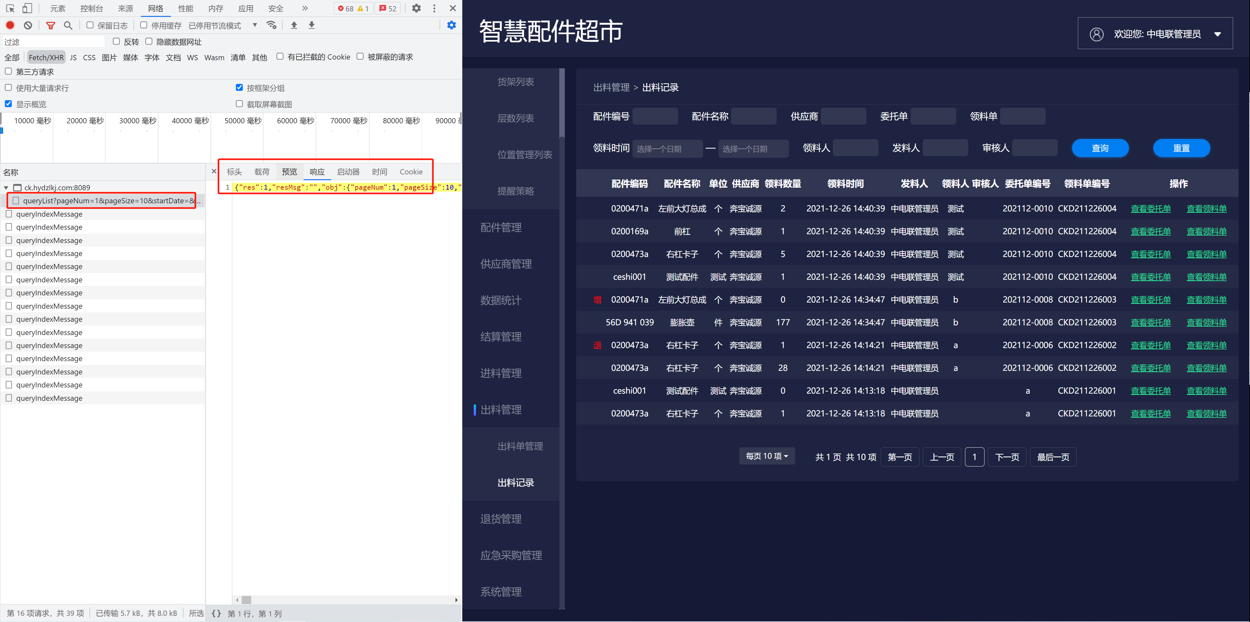Clear the network log with the clear icon
The height and width of the screenshot is (622, 1250).
(x=28, y=25)
